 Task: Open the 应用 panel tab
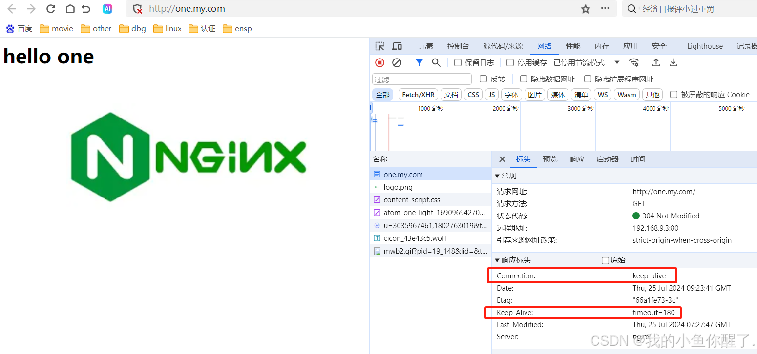pyautogui.click(x=631, y=46)
